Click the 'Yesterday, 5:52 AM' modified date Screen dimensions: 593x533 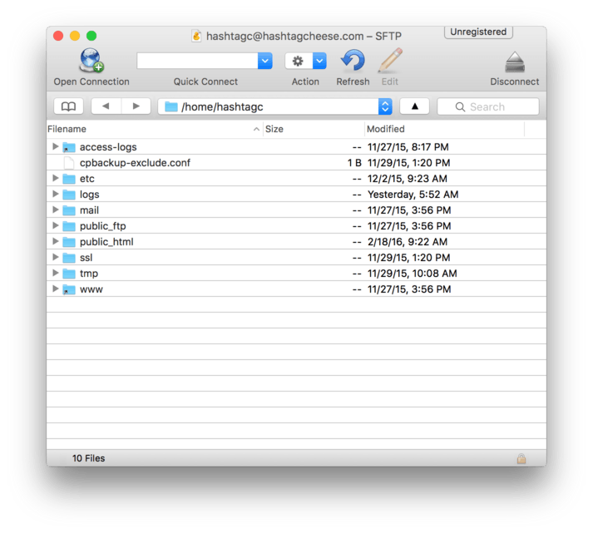click(413, 195)
